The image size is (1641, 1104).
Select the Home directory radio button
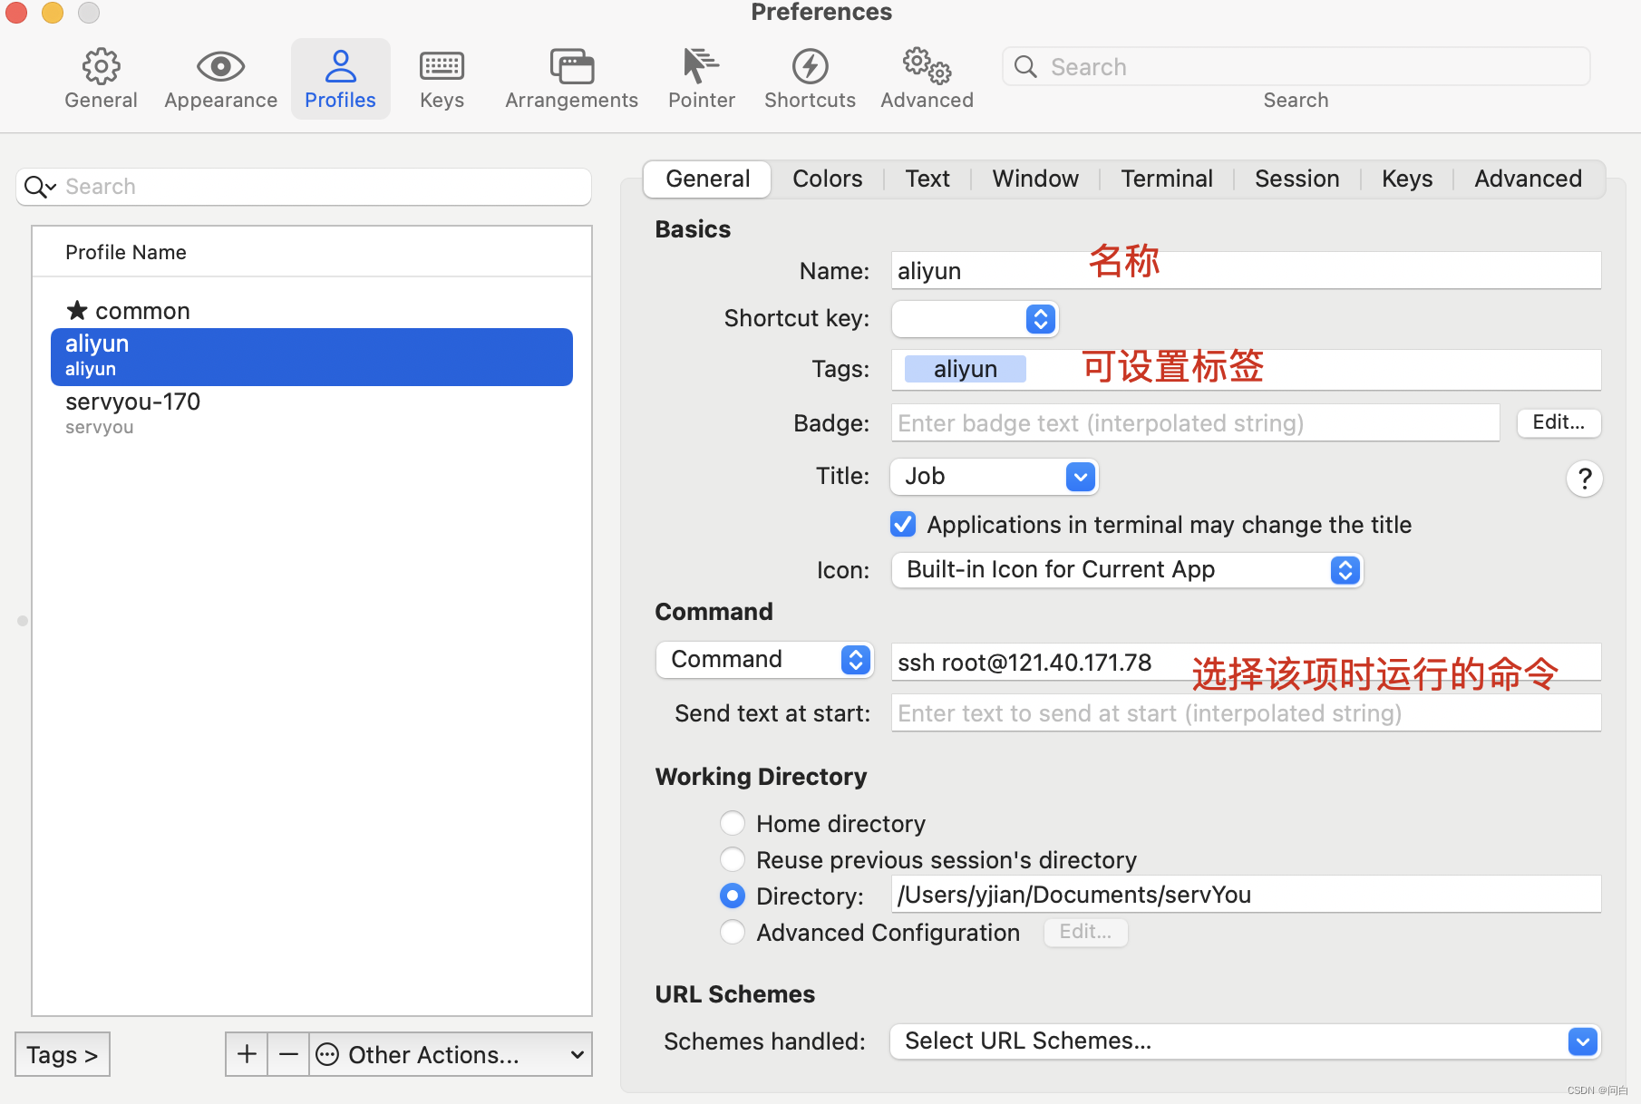point(733,823)
